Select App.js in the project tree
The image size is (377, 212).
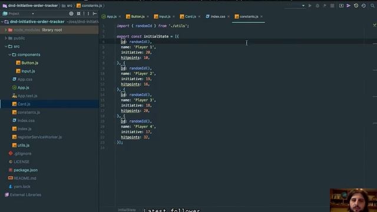[24, 88]
